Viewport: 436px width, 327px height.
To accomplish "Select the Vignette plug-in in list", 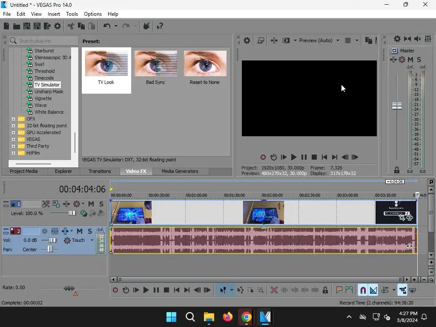I will 43,98.
